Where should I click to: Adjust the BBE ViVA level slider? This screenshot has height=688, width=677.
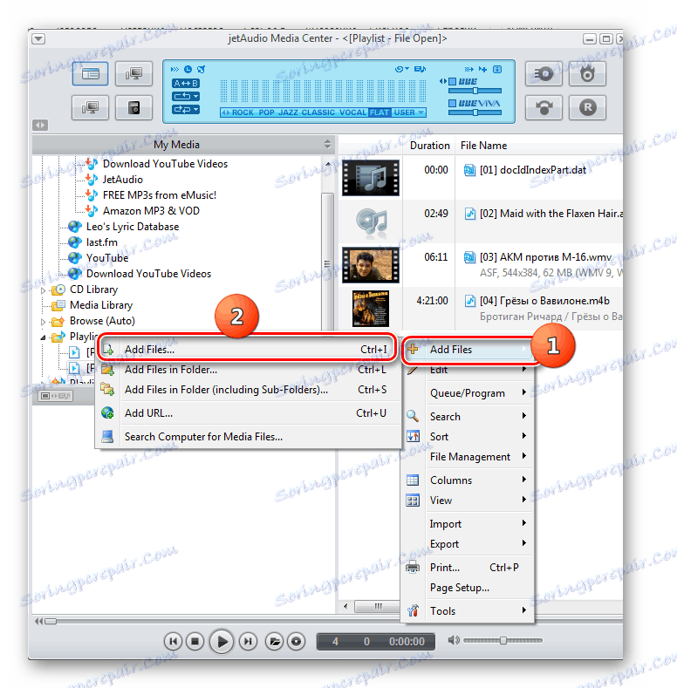[475, 112]
